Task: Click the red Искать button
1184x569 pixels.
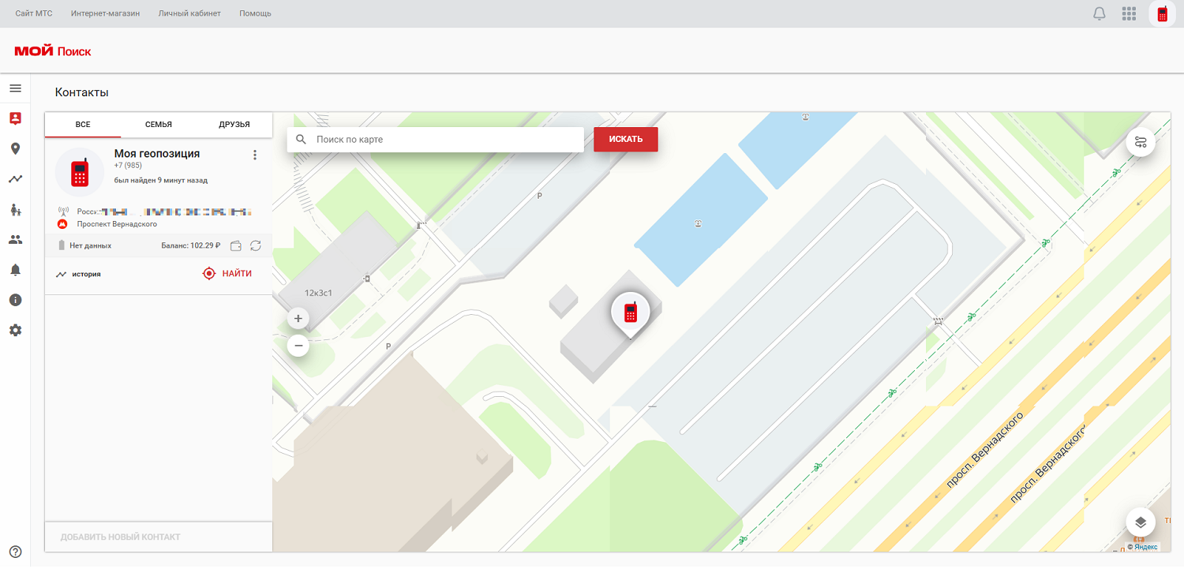Action: [625, 140]
